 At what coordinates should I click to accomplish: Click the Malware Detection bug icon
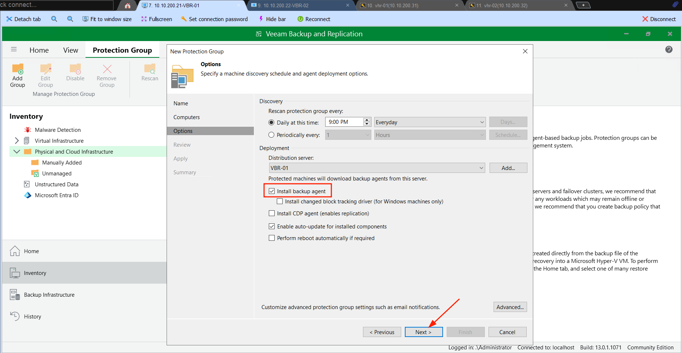[28, 130]
